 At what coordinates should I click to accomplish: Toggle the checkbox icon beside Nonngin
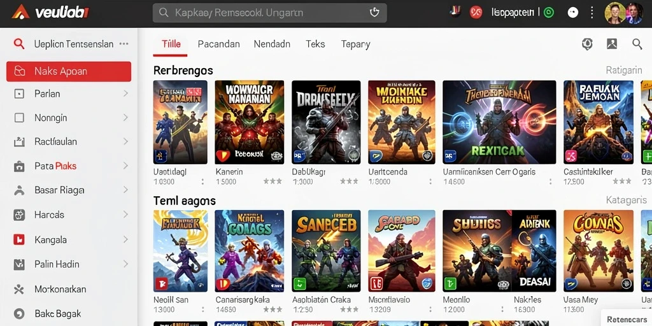click(19, 118)
